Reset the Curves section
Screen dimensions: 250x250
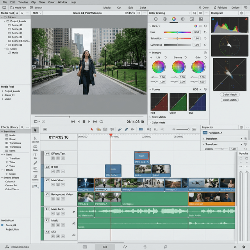point(205,89)
